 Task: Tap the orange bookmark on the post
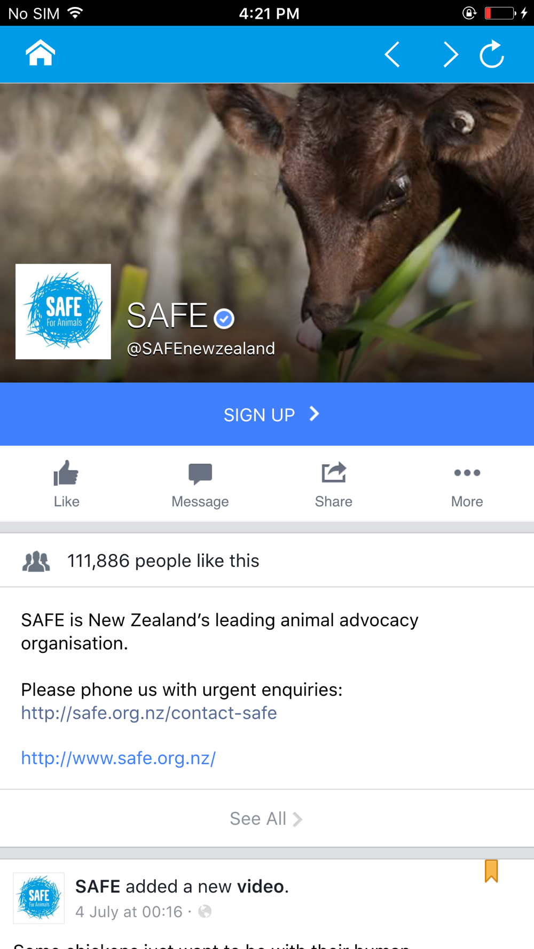[x=491, y=871]
